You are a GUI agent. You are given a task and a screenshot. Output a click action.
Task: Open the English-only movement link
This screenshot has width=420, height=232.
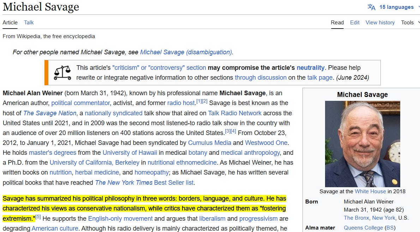pyautogui.click(x=120, y=219)
